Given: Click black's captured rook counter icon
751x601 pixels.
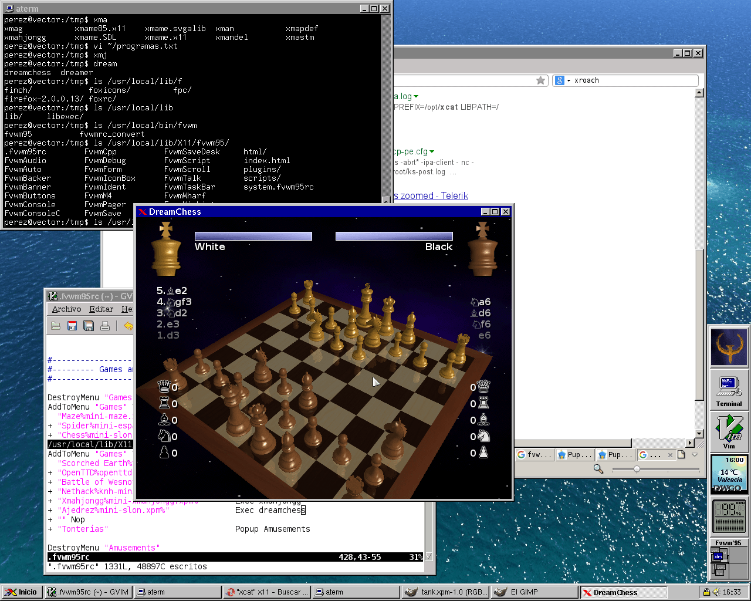Looking at the screenshot, I should point(483,403).
